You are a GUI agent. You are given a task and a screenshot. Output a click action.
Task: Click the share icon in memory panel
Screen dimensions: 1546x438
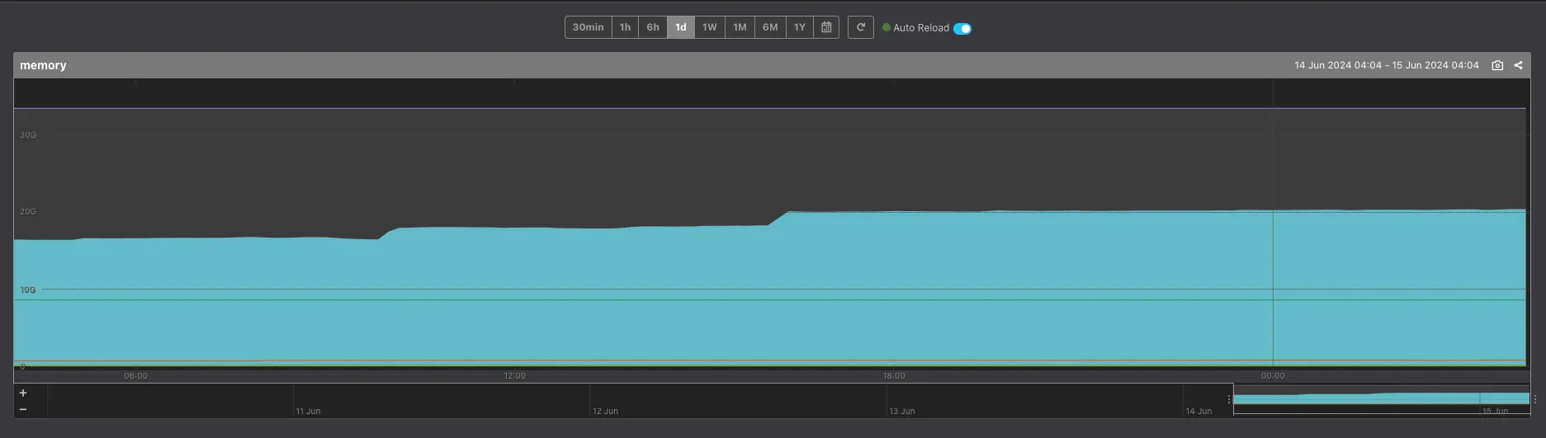point(1518,65)
